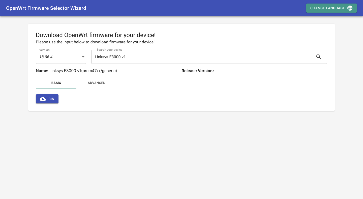Click the Change Language button

pyautogui.click(x=331, y=8)
